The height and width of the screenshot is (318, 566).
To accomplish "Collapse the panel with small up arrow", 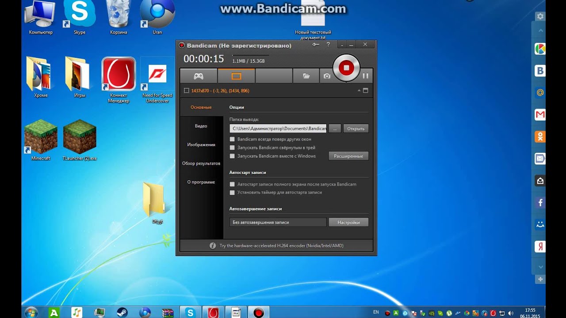I will [359, 91].
